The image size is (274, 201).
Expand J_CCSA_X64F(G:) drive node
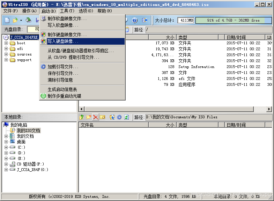pyautogui.click(x=6, y=170)
